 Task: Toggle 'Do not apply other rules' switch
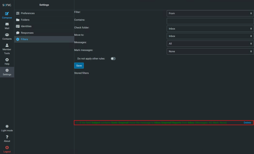click(113, 59)
